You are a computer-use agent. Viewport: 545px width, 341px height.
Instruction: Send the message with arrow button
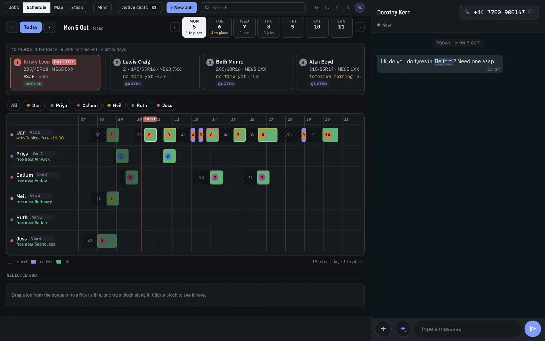click(533, 329)
